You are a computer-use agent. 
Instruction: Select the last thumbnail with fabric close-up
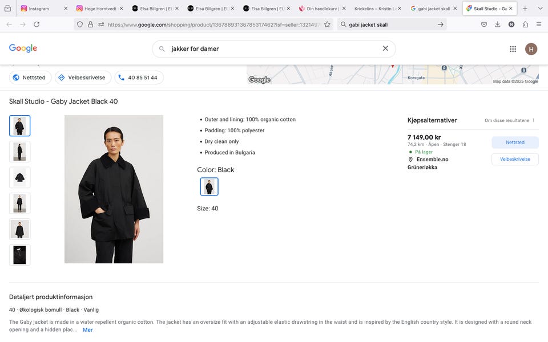pos(19,255)
